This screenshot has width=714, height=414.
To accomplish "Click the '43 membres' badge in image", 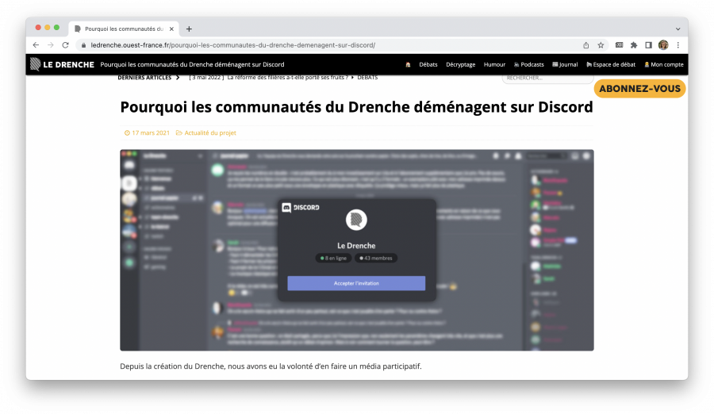I will pyautogui.click(x=376, y=259).
